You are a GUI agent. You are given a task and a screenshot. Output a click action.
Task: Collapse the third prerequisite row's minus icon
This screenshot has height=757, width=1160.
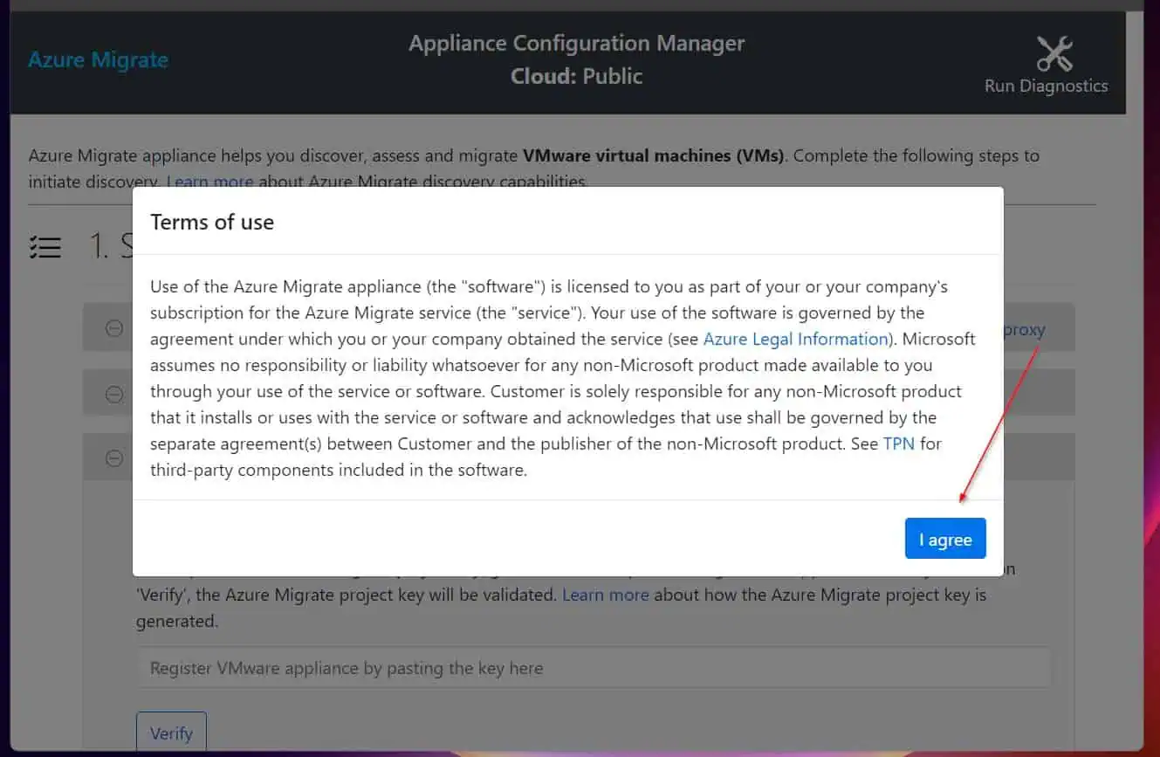coord(114,458)
